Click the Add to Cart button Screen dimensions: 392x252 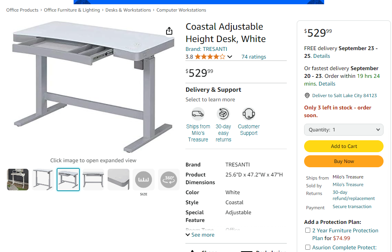click(343, 146)
